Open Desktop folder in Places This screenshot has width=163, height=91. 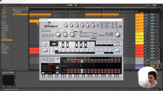click(x=5, y=50)
